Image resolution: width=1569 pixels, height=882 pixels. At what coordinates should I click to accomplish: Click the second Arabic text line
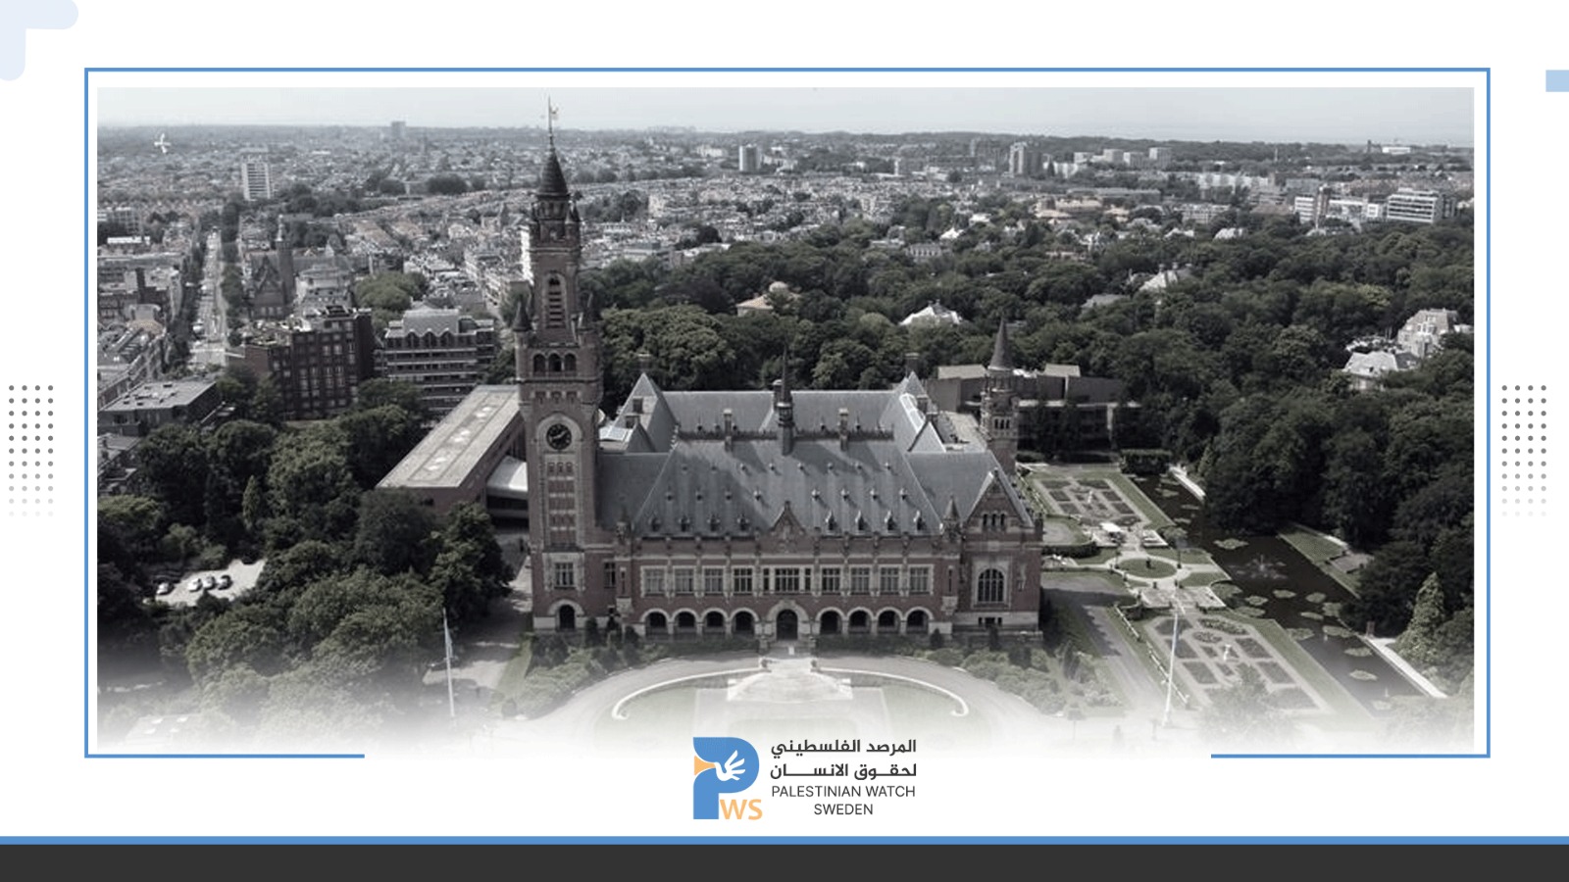(x=842, y=769)
